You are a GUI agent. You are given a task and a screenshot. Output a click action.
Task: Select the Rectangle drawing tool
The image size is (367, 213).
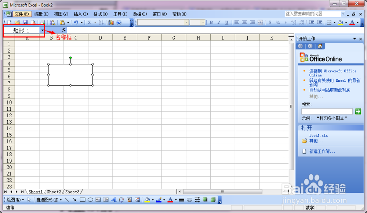point(82,200)
